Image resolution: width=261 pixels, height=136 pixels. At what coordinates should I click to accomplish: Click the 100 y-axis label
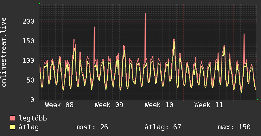[x=28, y=60]
